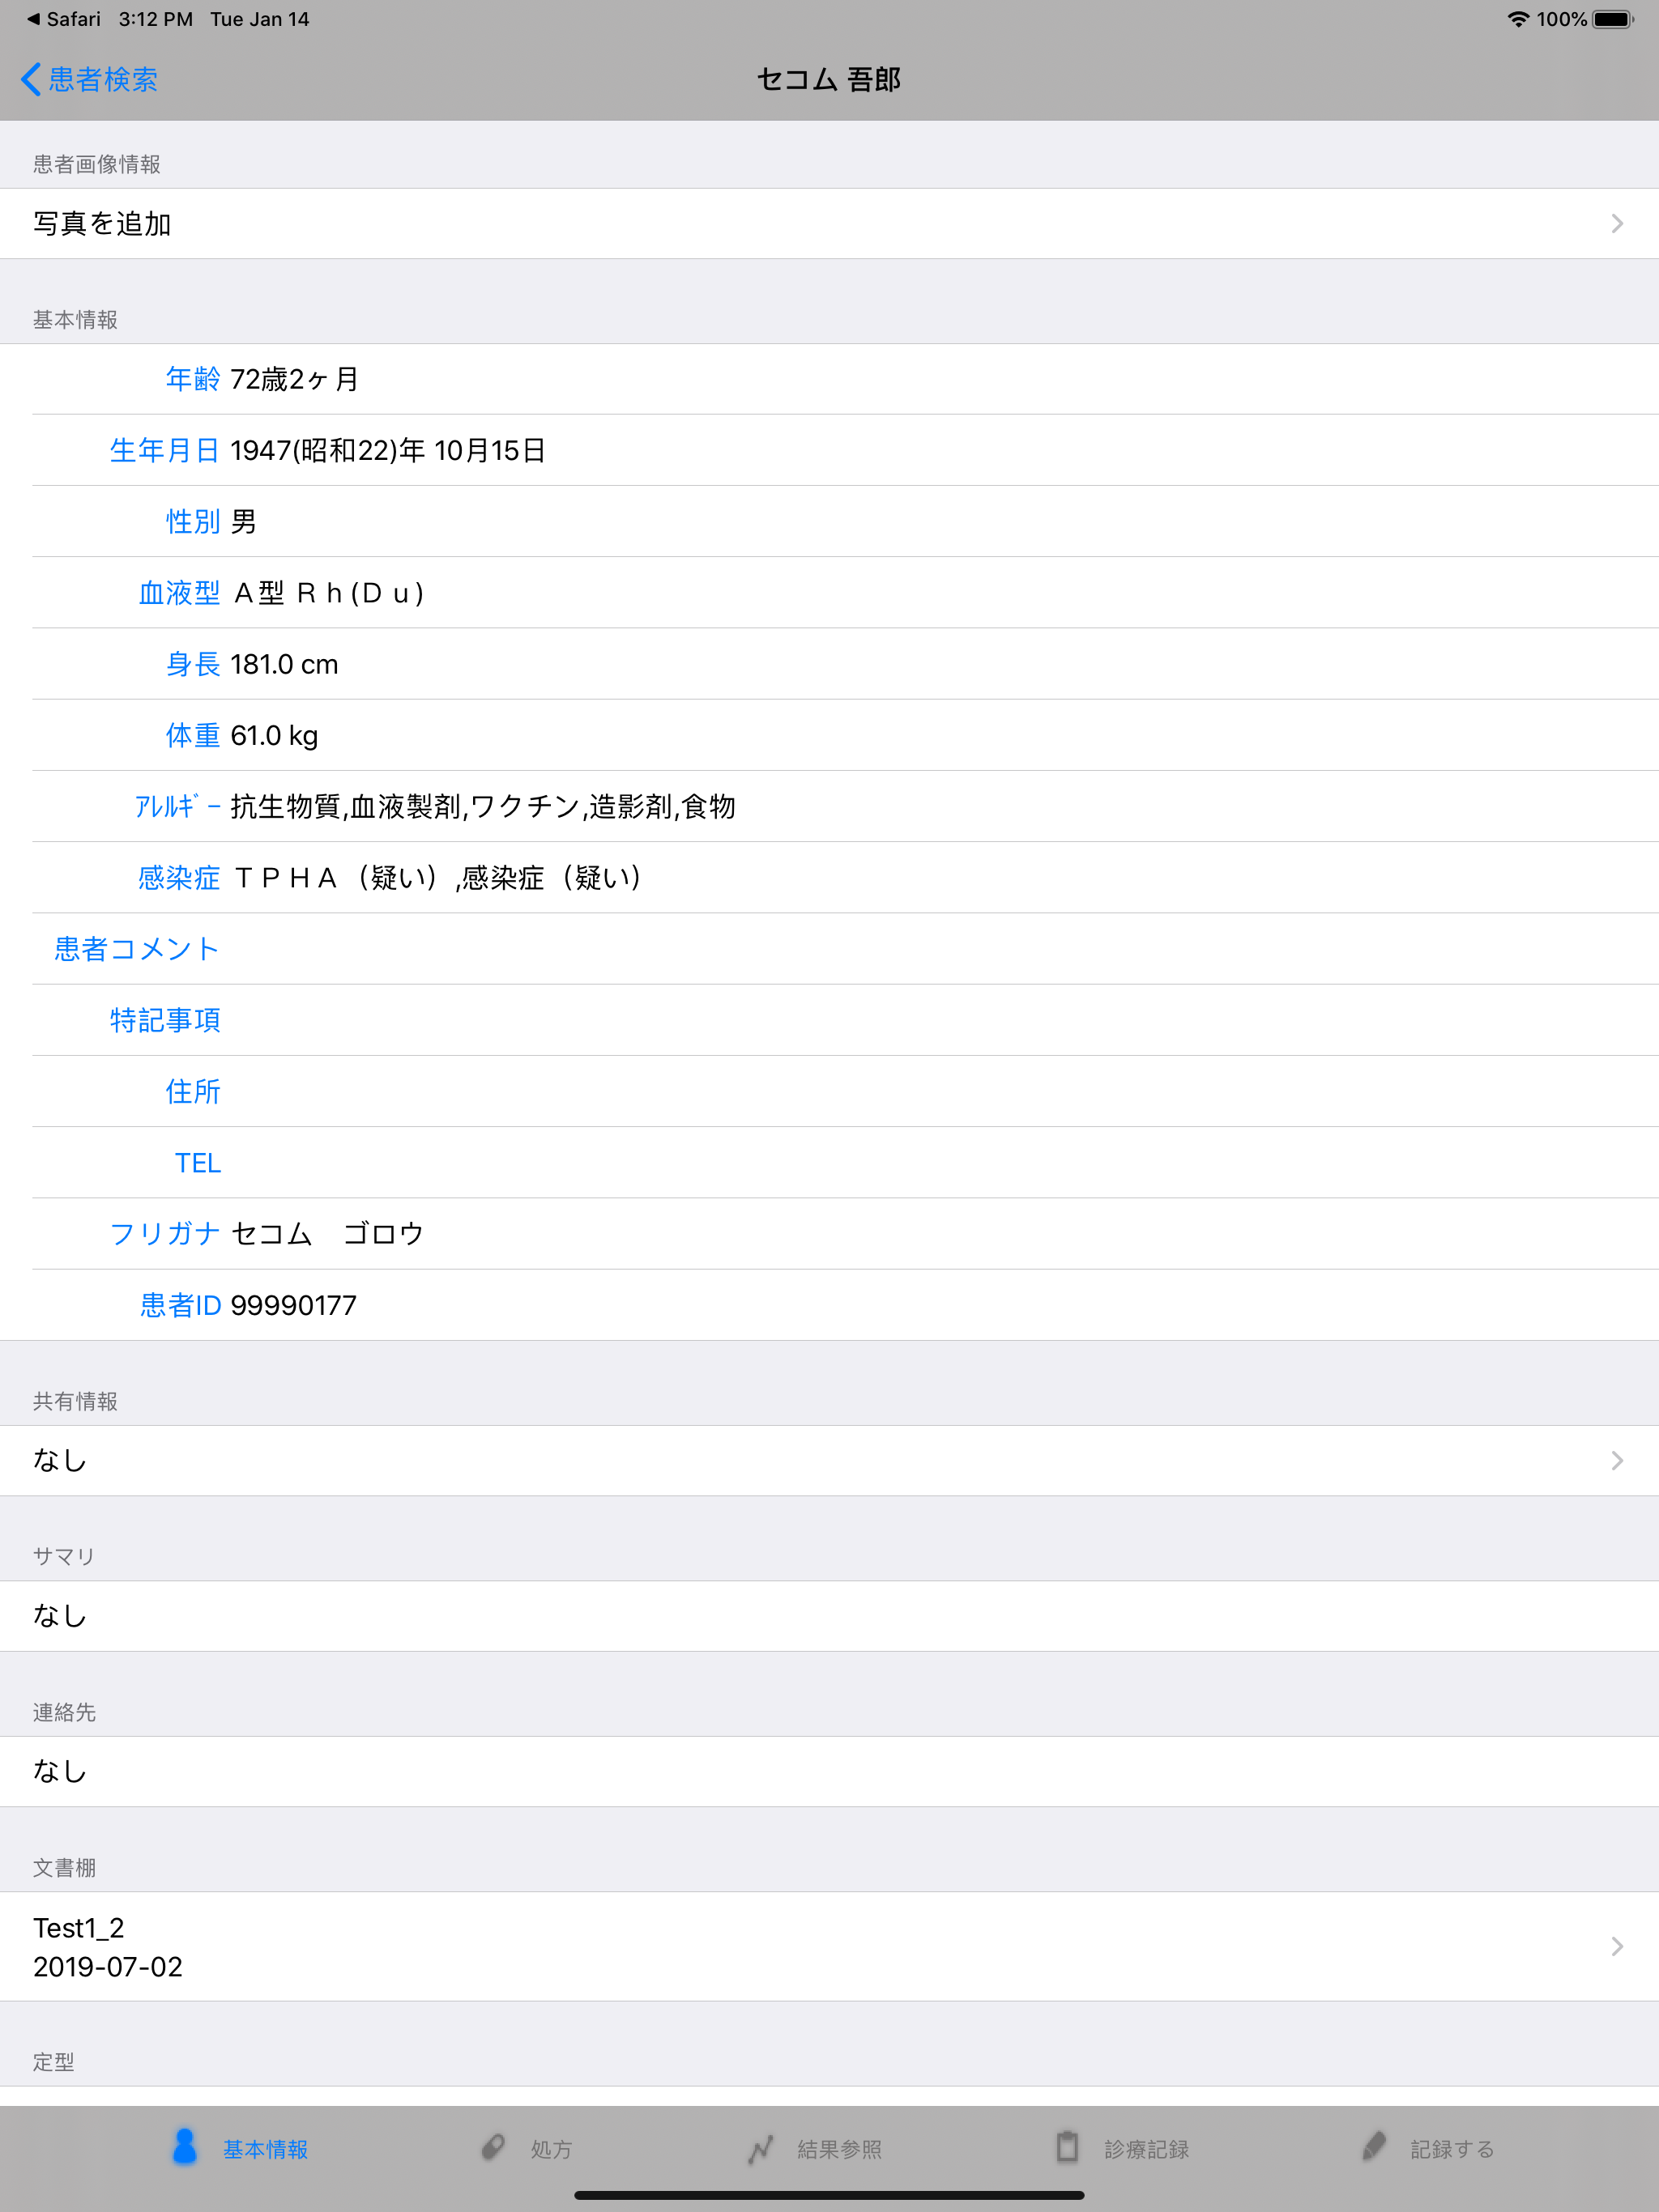Switch to the 結果参照 tab label
This screenshot has width=1659, height=2212.
point(839,2149)
